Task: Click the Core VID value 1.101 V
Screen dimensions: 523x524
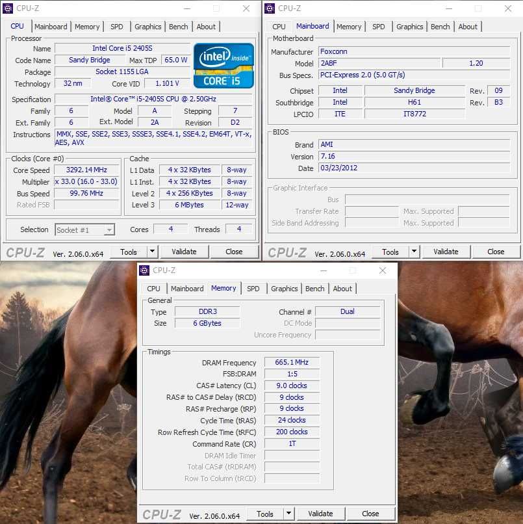Action: coord(168,83)
